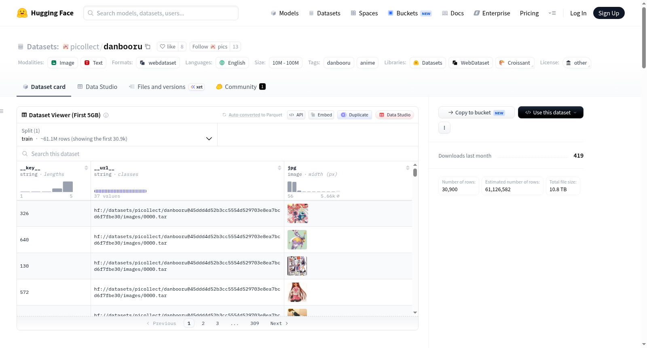Open the Hugging Face logo home link
Image resolution: width=647 pixels, height=348 pixels.
pyautogui.click(x=45, y=13)
